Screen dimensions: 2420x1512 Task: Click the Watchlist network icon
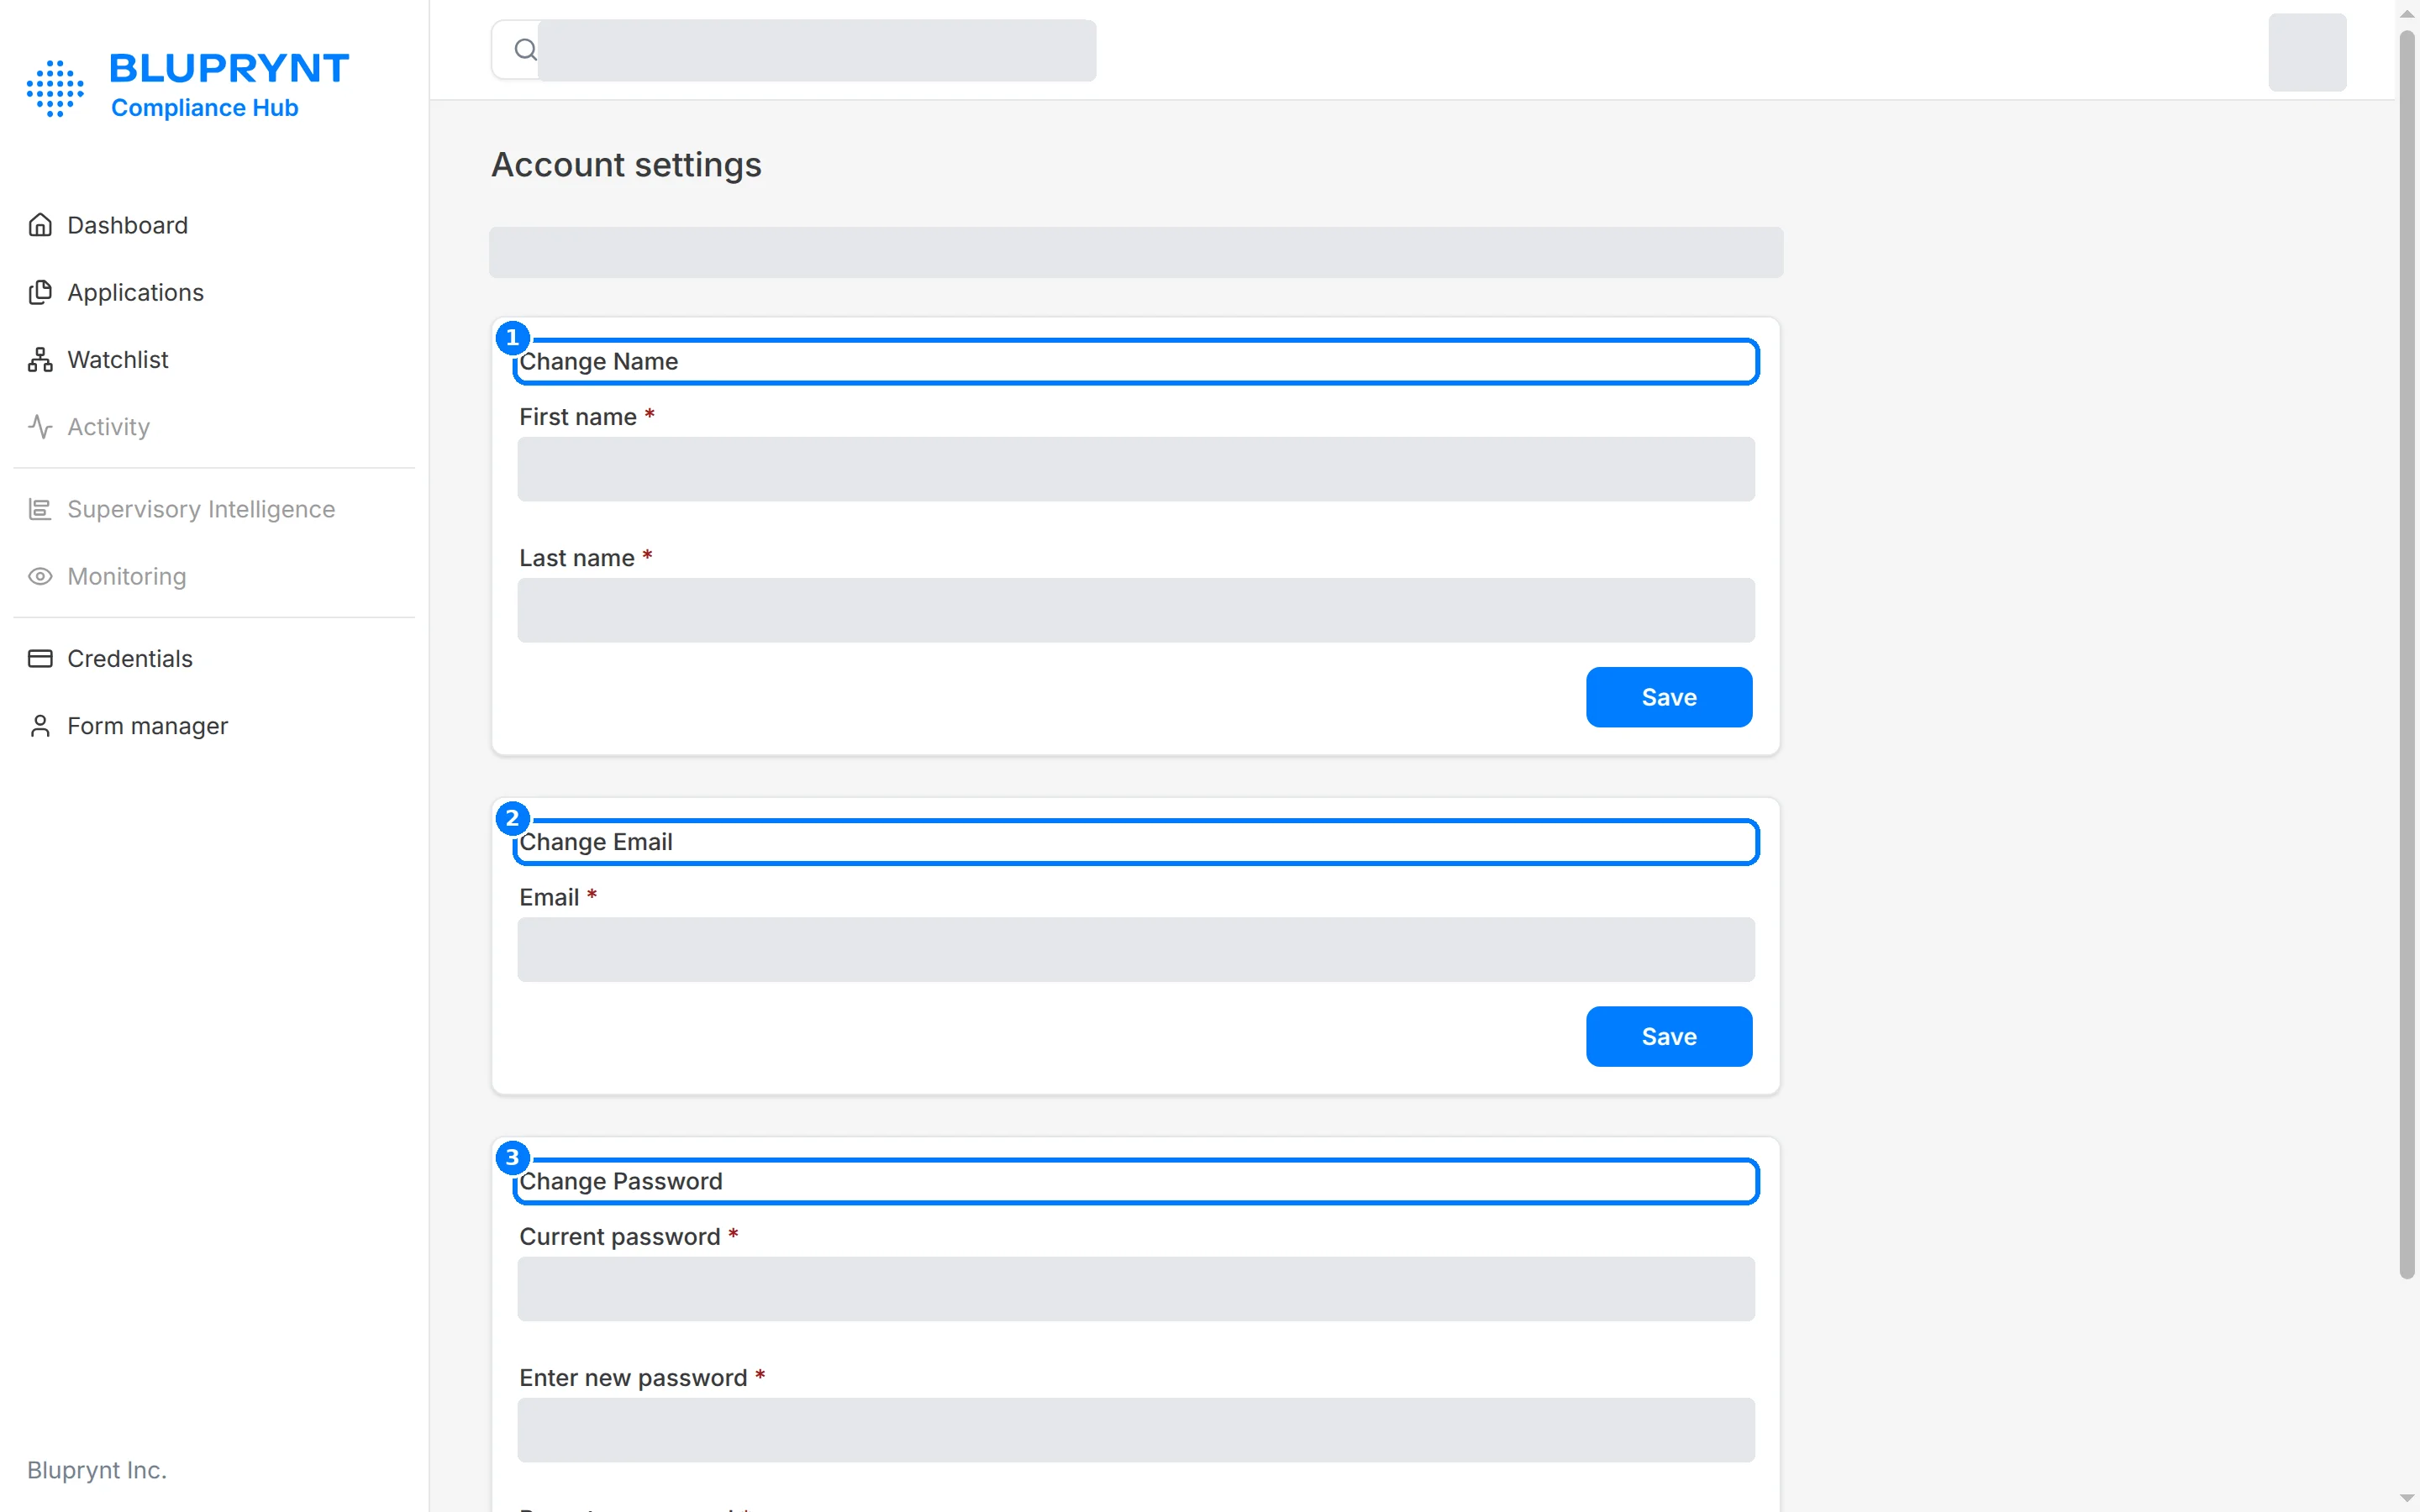click(40, 359)
